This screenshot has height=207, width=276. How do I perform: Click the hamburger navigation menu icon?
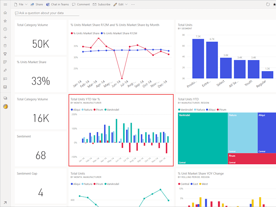(x=5, y=4)
